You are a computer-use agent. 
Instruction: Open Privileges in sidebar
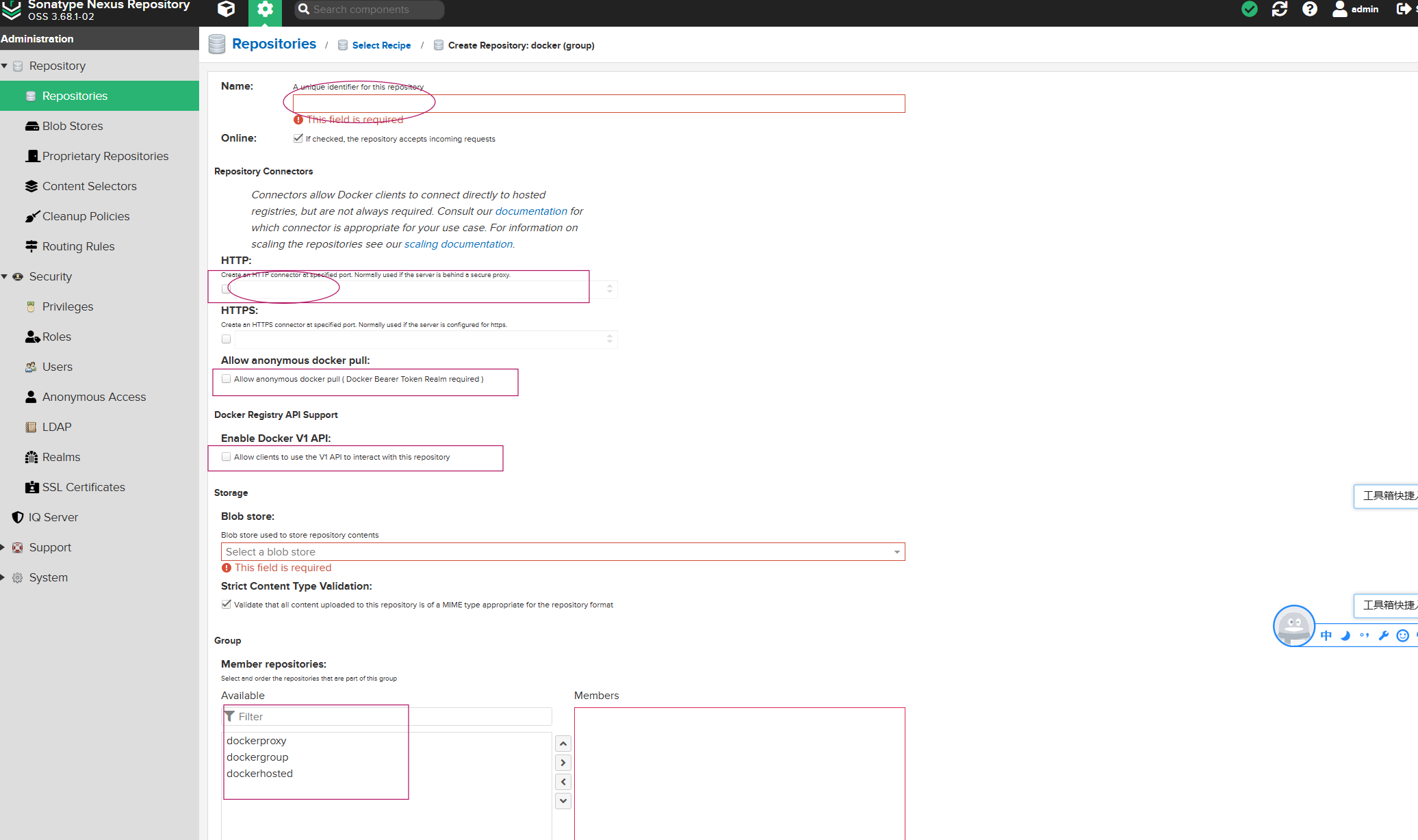(x=99, y=306)
